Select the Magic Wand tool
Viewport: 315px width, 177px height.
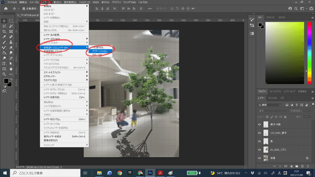[11, 26]
